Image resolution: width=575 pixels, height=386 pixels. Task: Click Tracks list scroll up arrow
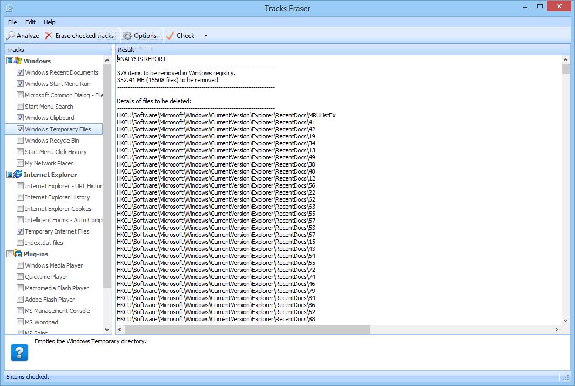click(x=107, y=60)
